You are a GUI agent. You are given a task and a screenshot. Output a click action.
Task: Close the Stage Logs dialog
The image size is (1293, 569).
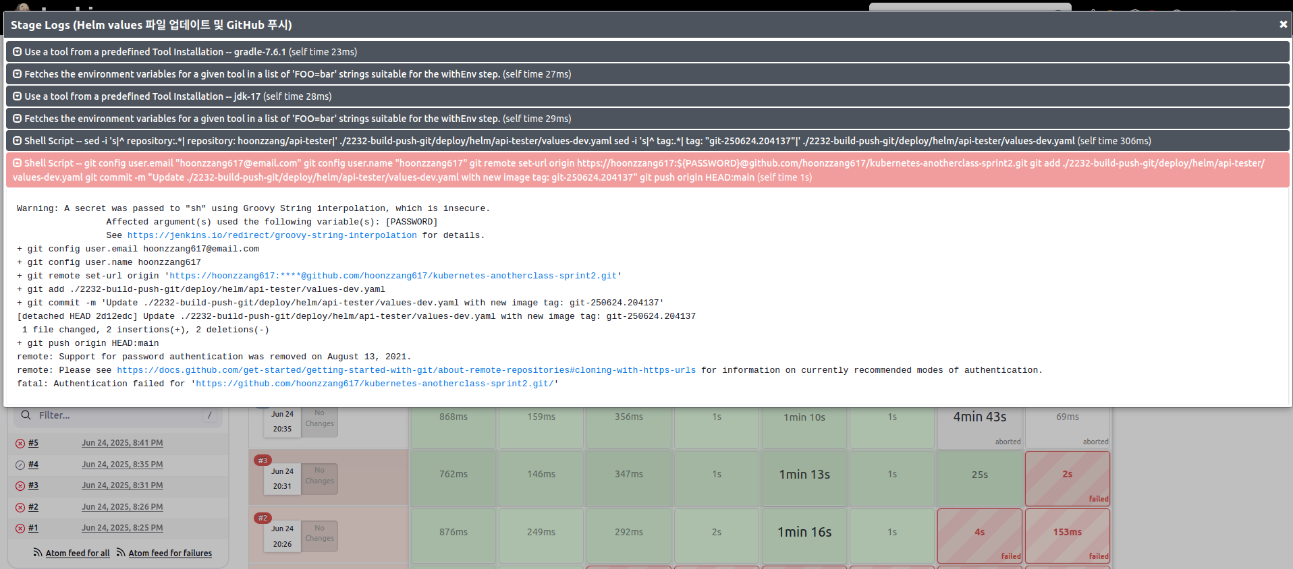coord(1283,24)
